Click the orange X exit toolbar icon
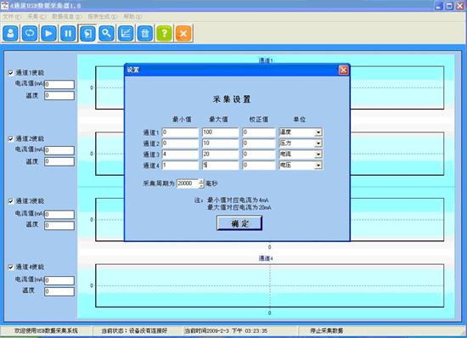The image size is (467, 338). point(183,33)
